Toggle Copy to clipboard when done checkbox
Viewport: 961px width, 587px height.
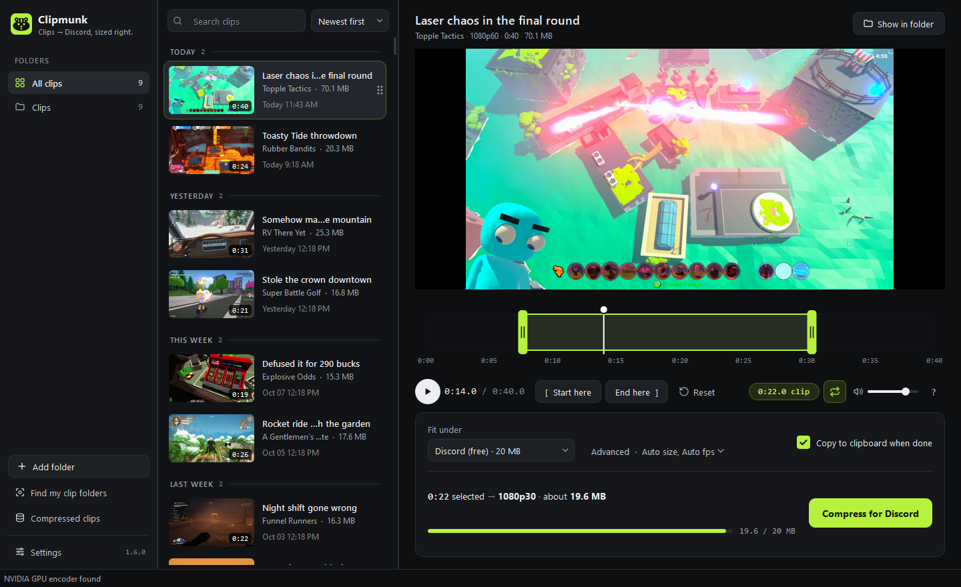(804, 442)
